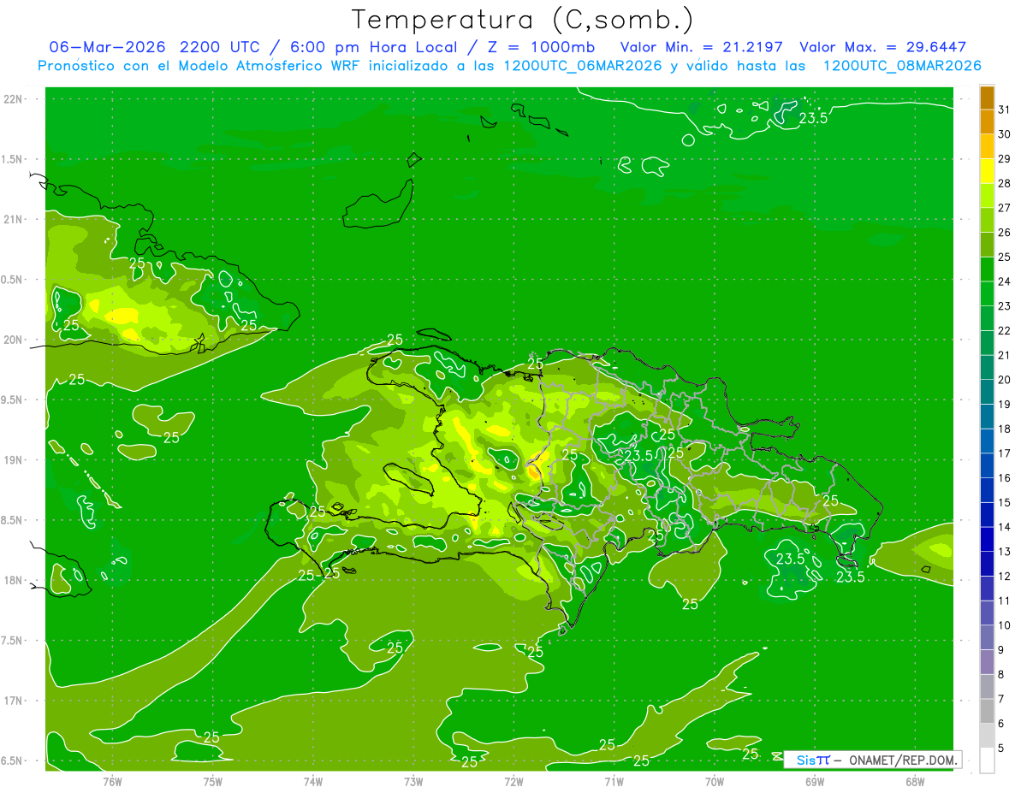Pick the orange legend swatch between 30 and 31
This screenshot has height=793, width=1027.
tap(987, 121)
